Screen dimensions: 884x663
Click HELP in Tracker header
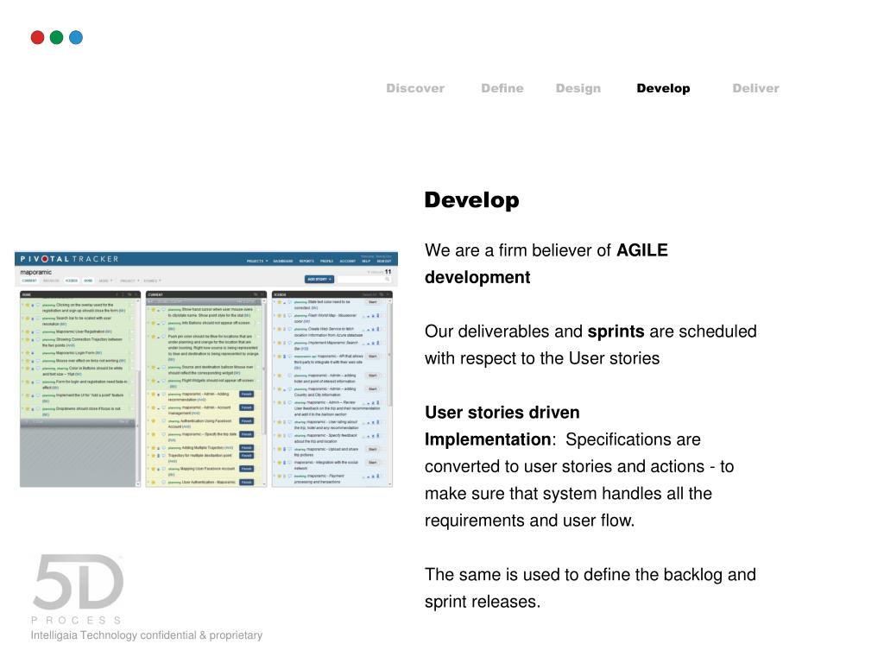coord(366,261)
